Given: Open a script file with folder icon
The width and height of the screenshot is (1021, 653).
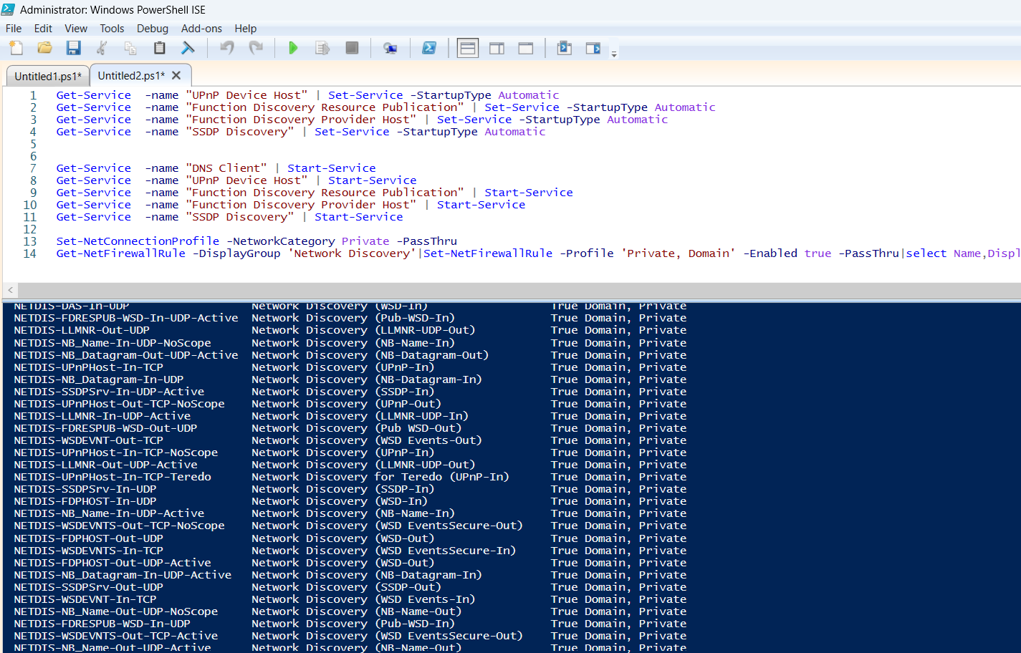Looking at the screenshot, I should pos(44,48).
